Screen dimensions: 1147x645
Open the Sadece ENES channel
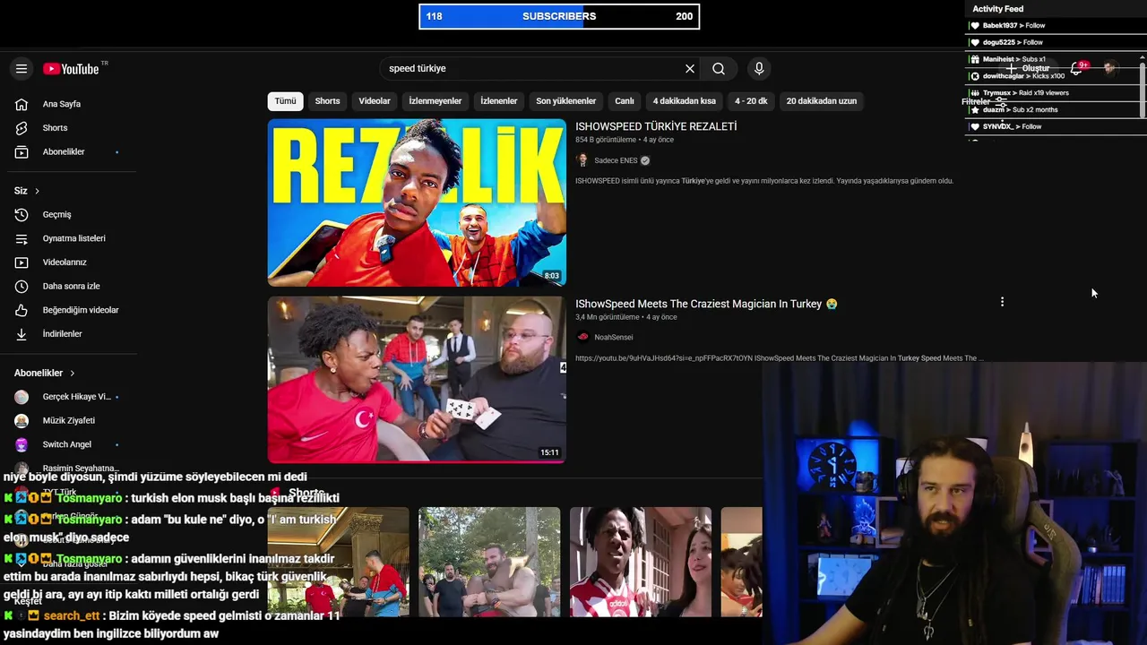(x=616, y=161)
